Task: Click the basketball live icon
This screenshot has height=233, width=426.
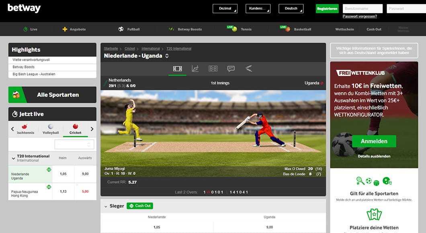Action: click(x=287, y=29)
